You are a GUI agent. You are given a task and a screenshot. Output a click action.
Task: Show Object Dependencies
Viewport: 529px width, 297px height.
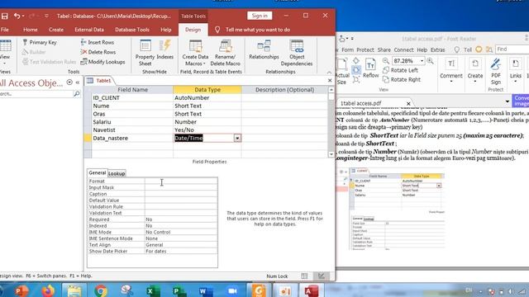coord(297,53)
